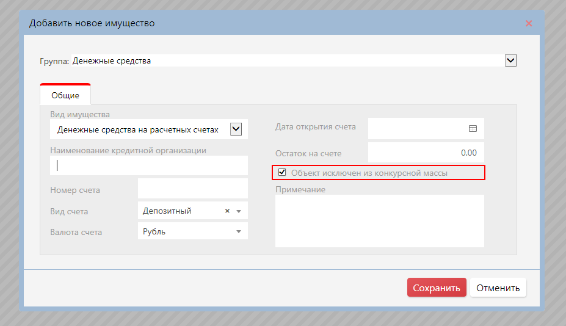Select the Остаток на счете amount field

coord(426,153)
